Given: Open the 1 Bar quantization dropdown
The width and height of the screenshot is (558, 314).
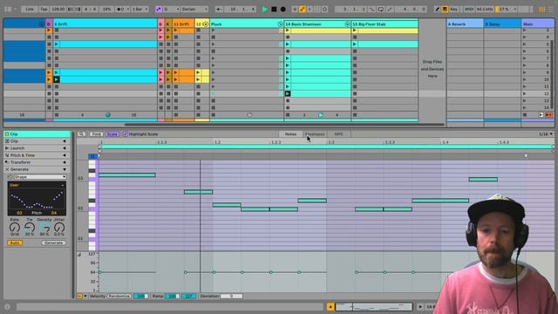Looking at the screenshot, I should point(139,10).
